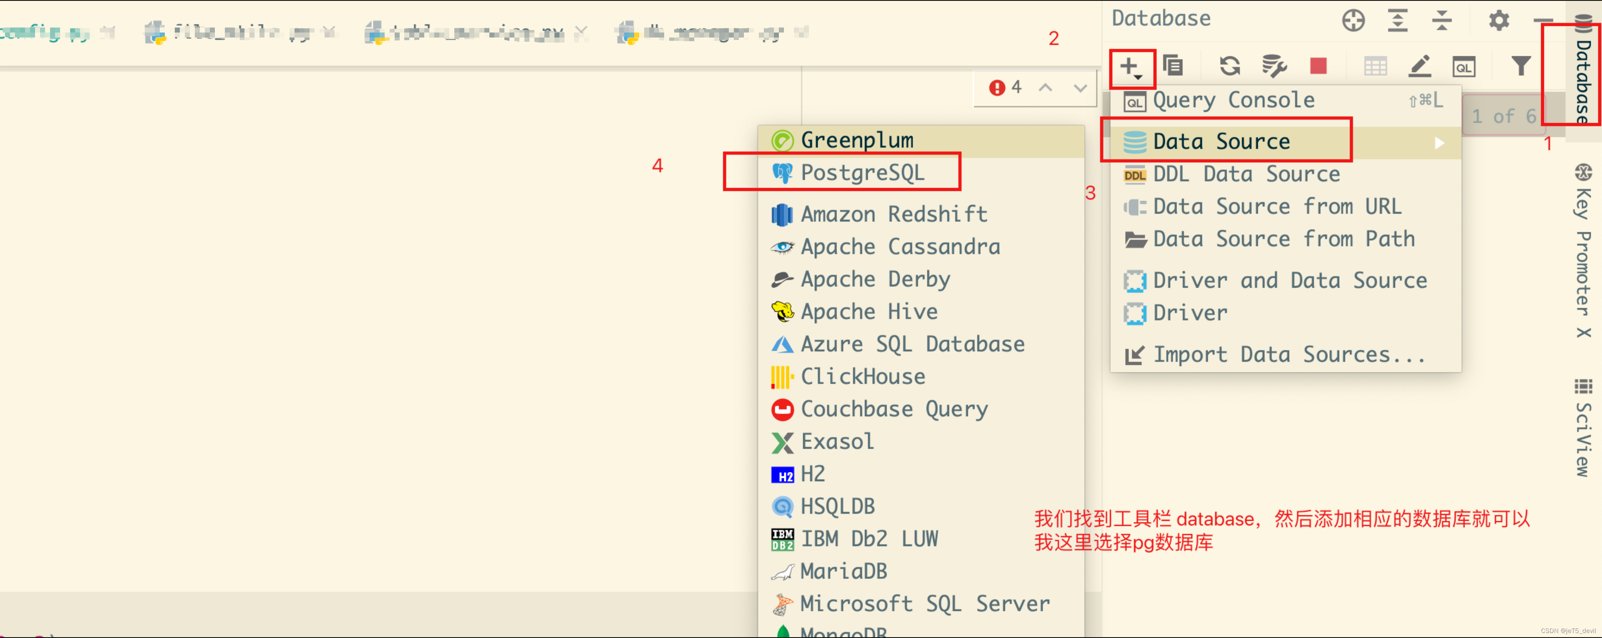The width and height of the screenshot is (1602, 638).
Task: Select the Driver menu entry
Action: 1285,314
